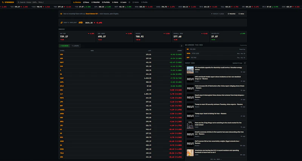Open the CVX symbol row
This screenshot has height=161, width=302.
click(x=121, y=67)
